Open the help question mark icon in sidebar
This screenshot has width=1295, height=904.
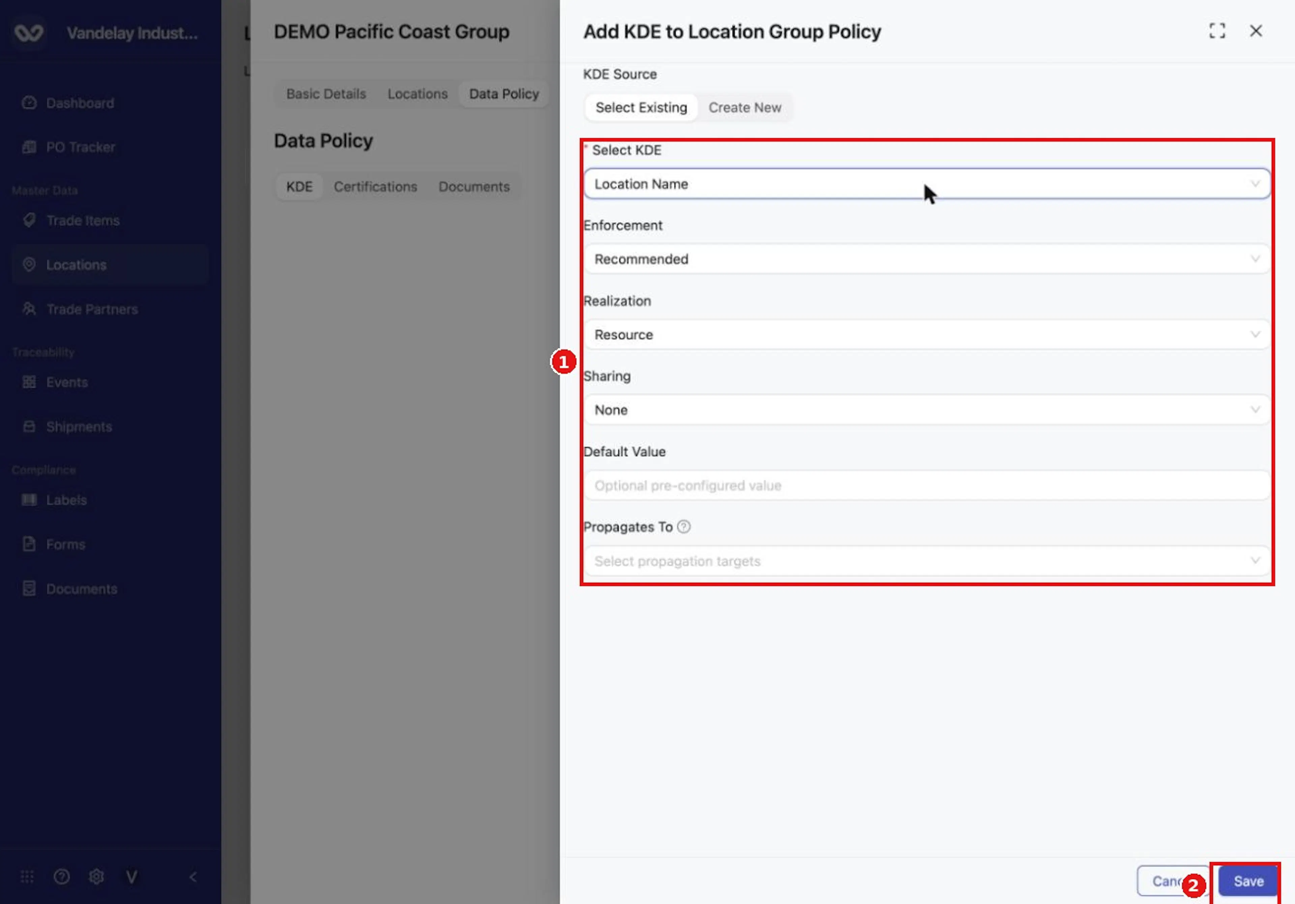pos(61,877)
